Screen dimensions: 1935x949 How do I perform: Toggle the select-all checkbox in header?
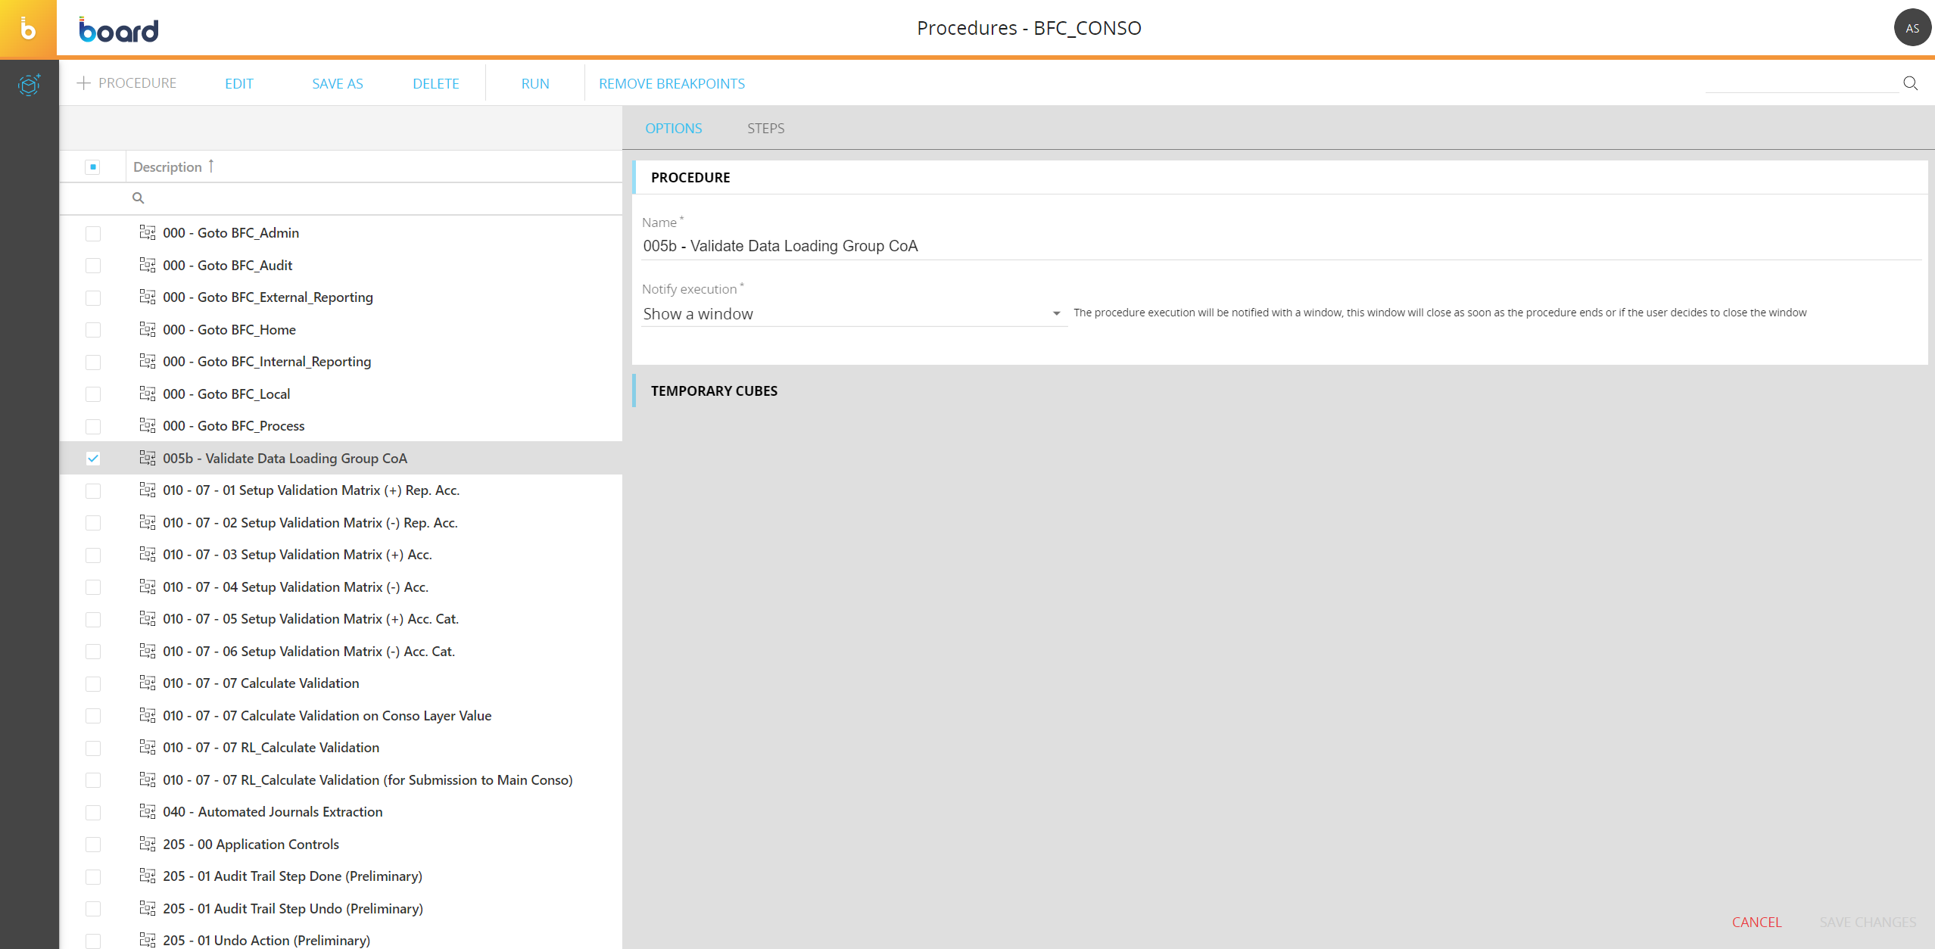tap(93, 166)
